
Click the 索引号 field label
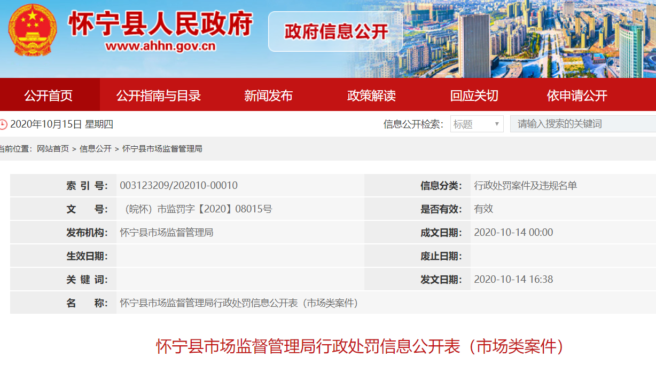[x=87, y=186]
